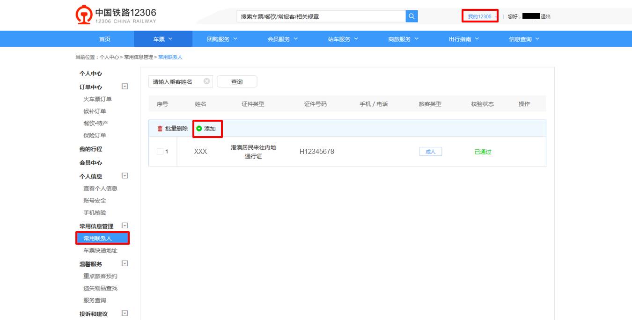Click the 退出 logout link
The width and height of the screenshot is (632, 320).
545,17
